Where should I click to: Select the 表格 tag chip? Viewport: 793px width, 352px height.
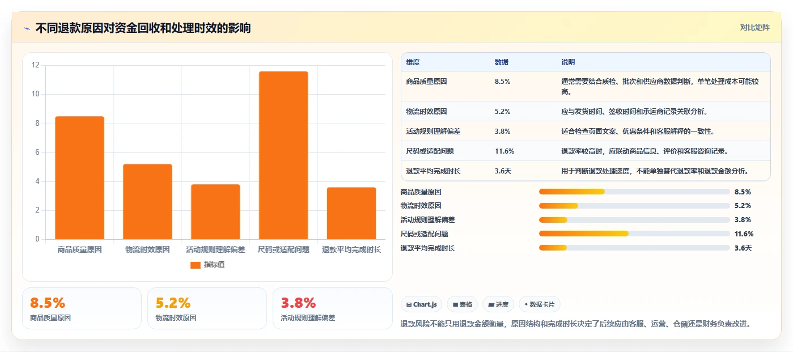463,304
